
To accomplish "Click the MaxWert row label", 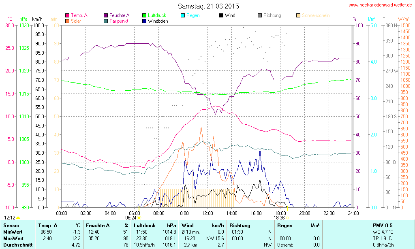I will click(14, 238).
